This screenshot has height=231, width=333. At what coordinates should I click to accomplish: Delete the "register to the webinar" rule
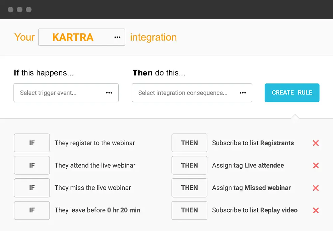315,143
